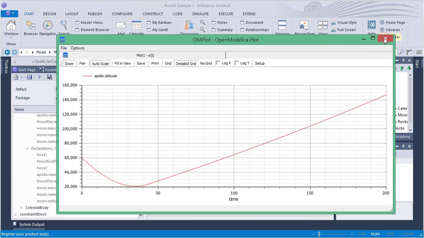
Task: Open Setup in the OMPlot toolbar
Action: coord(260,63)
